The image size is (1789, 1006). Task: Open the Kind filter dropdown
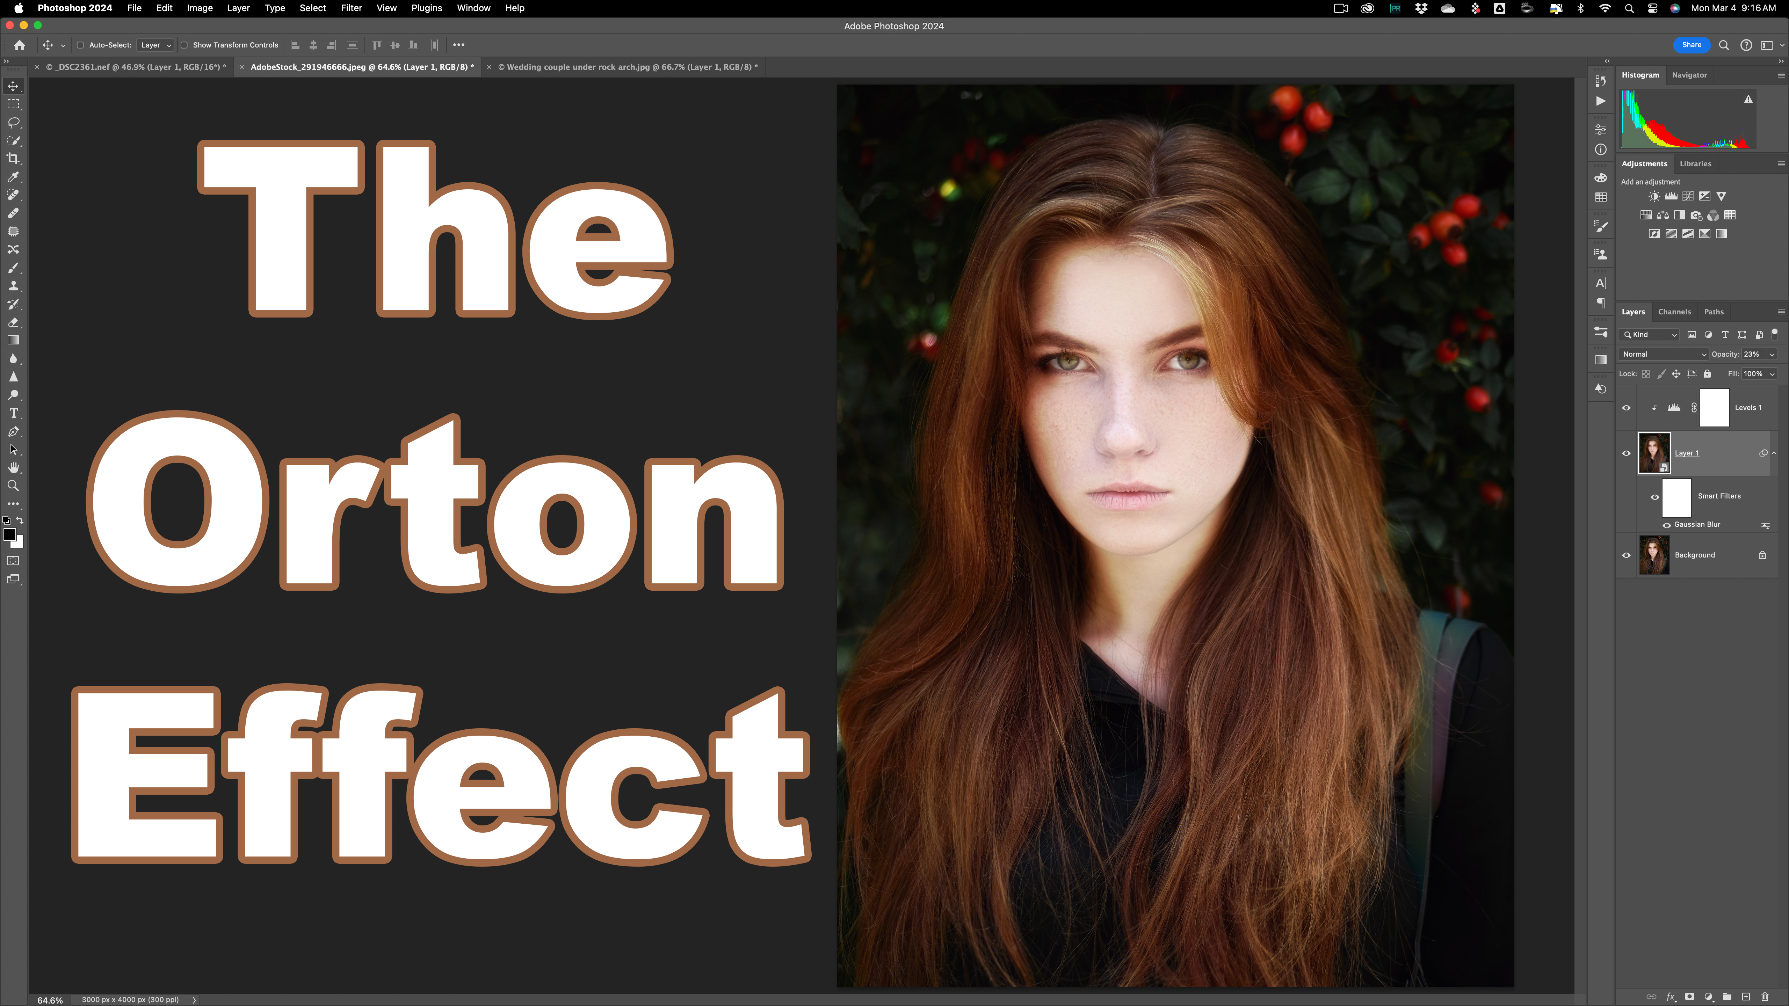tap(1649, 335)
